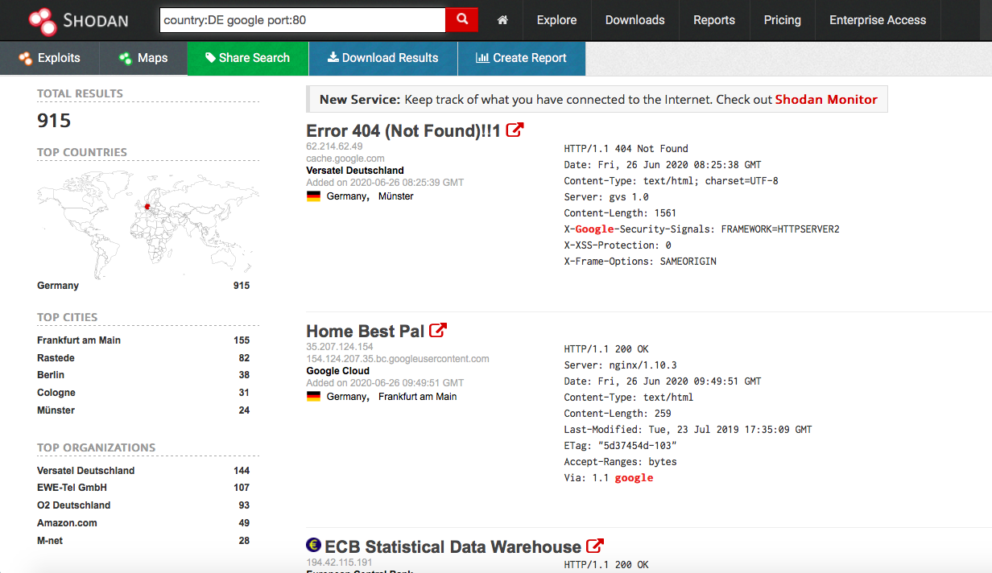Viewport: 992px width, 573px height.
Task: Click the total results count 915
Action: click(54, 121)
